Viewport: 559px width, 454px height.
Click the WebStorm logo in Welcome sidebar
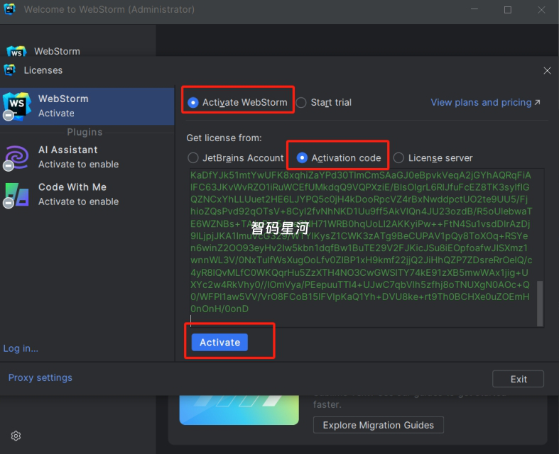click(16, 51)
